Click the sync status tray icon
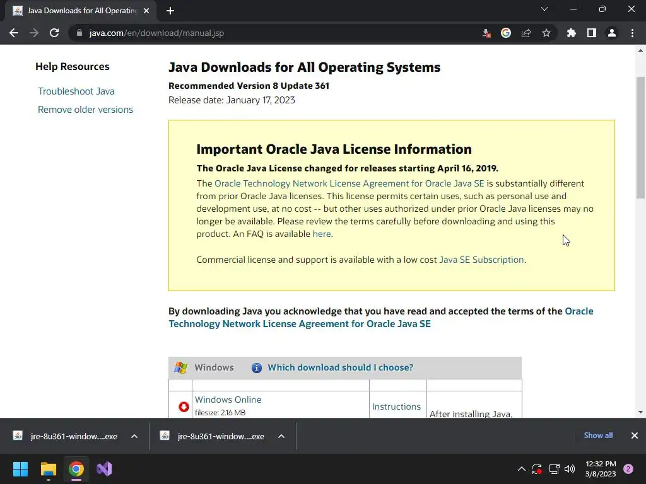This screenshot has height=484, width=646. pos(537,469)
